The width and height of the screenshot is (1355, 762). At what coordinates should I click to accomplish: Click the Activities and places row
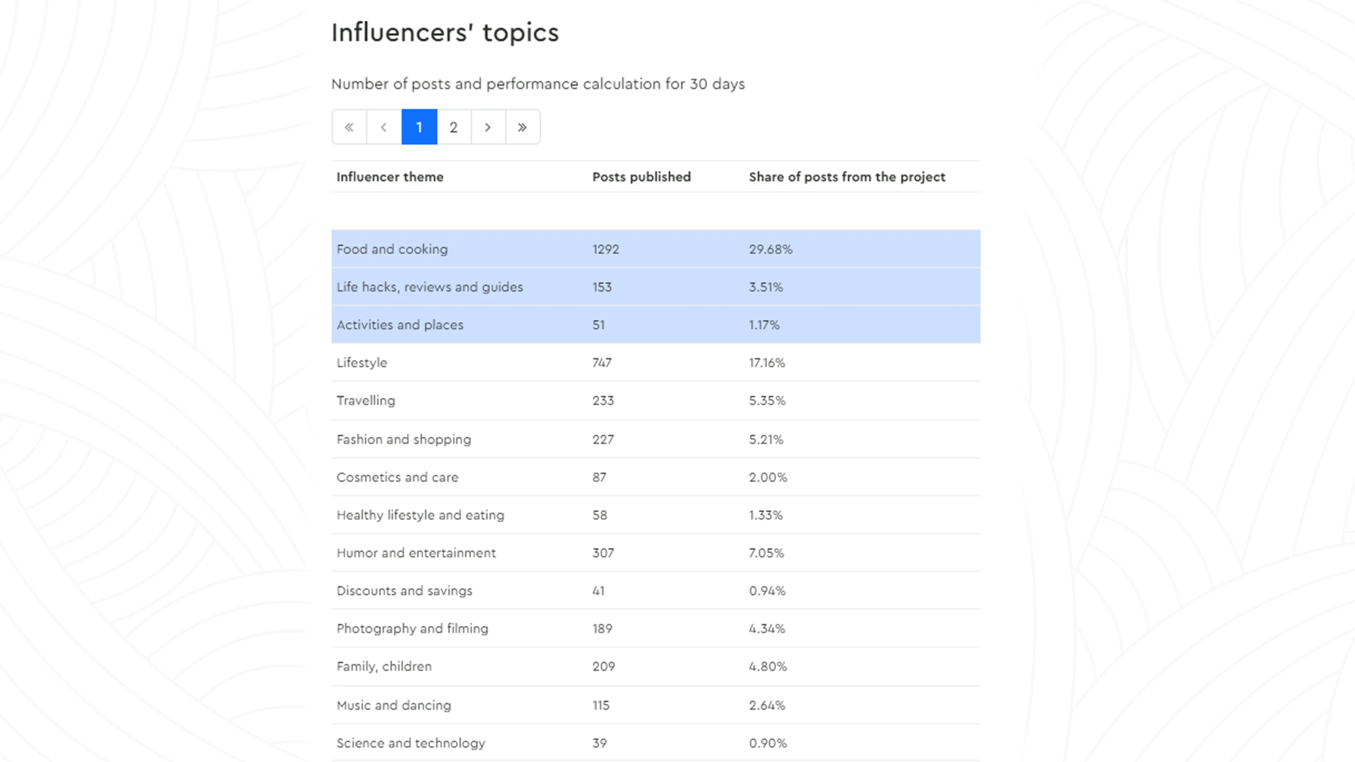[x=400, y=325]
